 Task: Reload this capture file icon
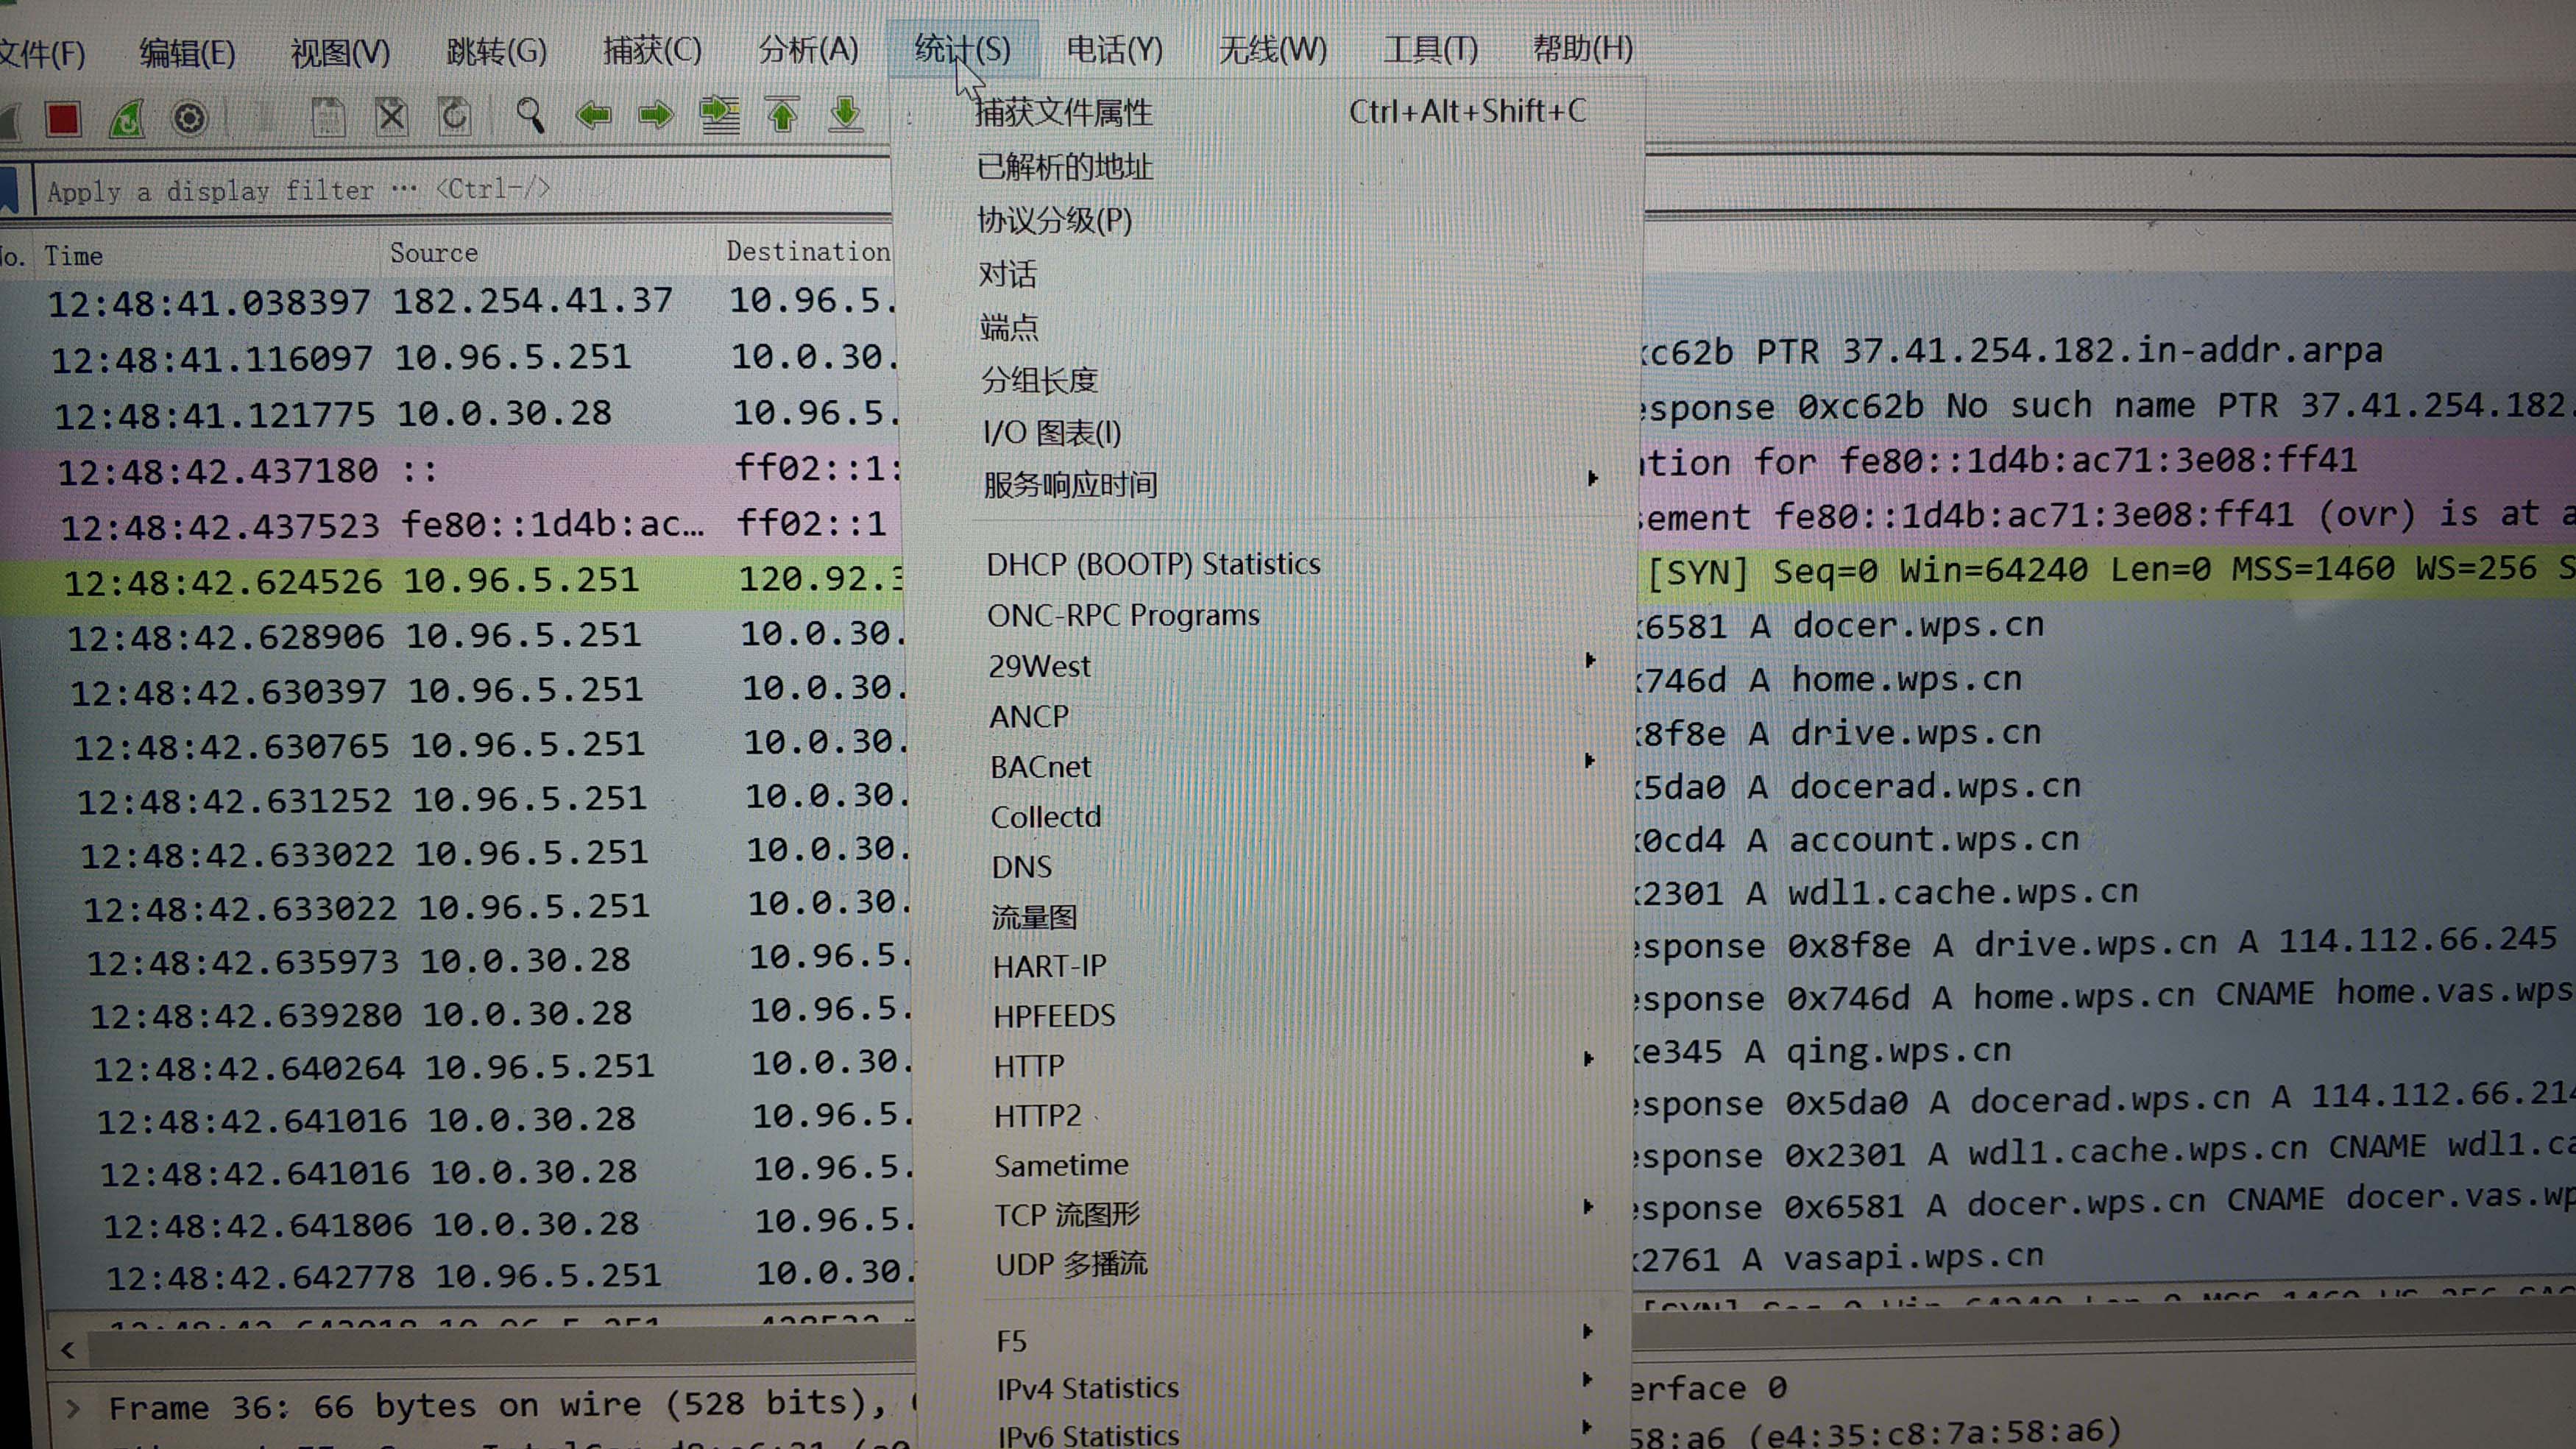[x=454, y=117]
